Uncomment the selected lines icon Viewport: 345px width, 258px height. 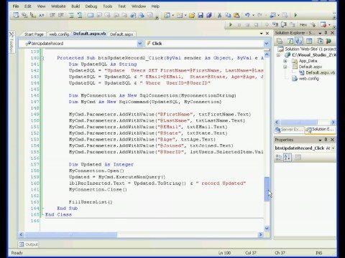tap(80, 16)
